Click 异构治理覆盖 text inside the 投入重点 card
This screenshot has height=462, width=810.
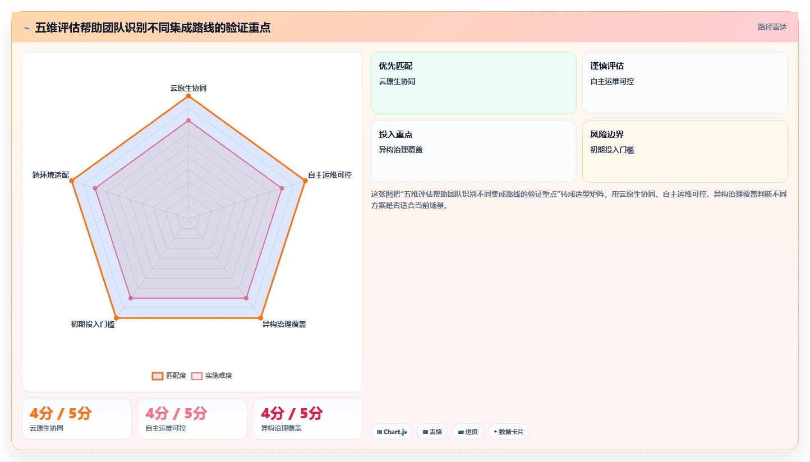click(x=401, y=150)
